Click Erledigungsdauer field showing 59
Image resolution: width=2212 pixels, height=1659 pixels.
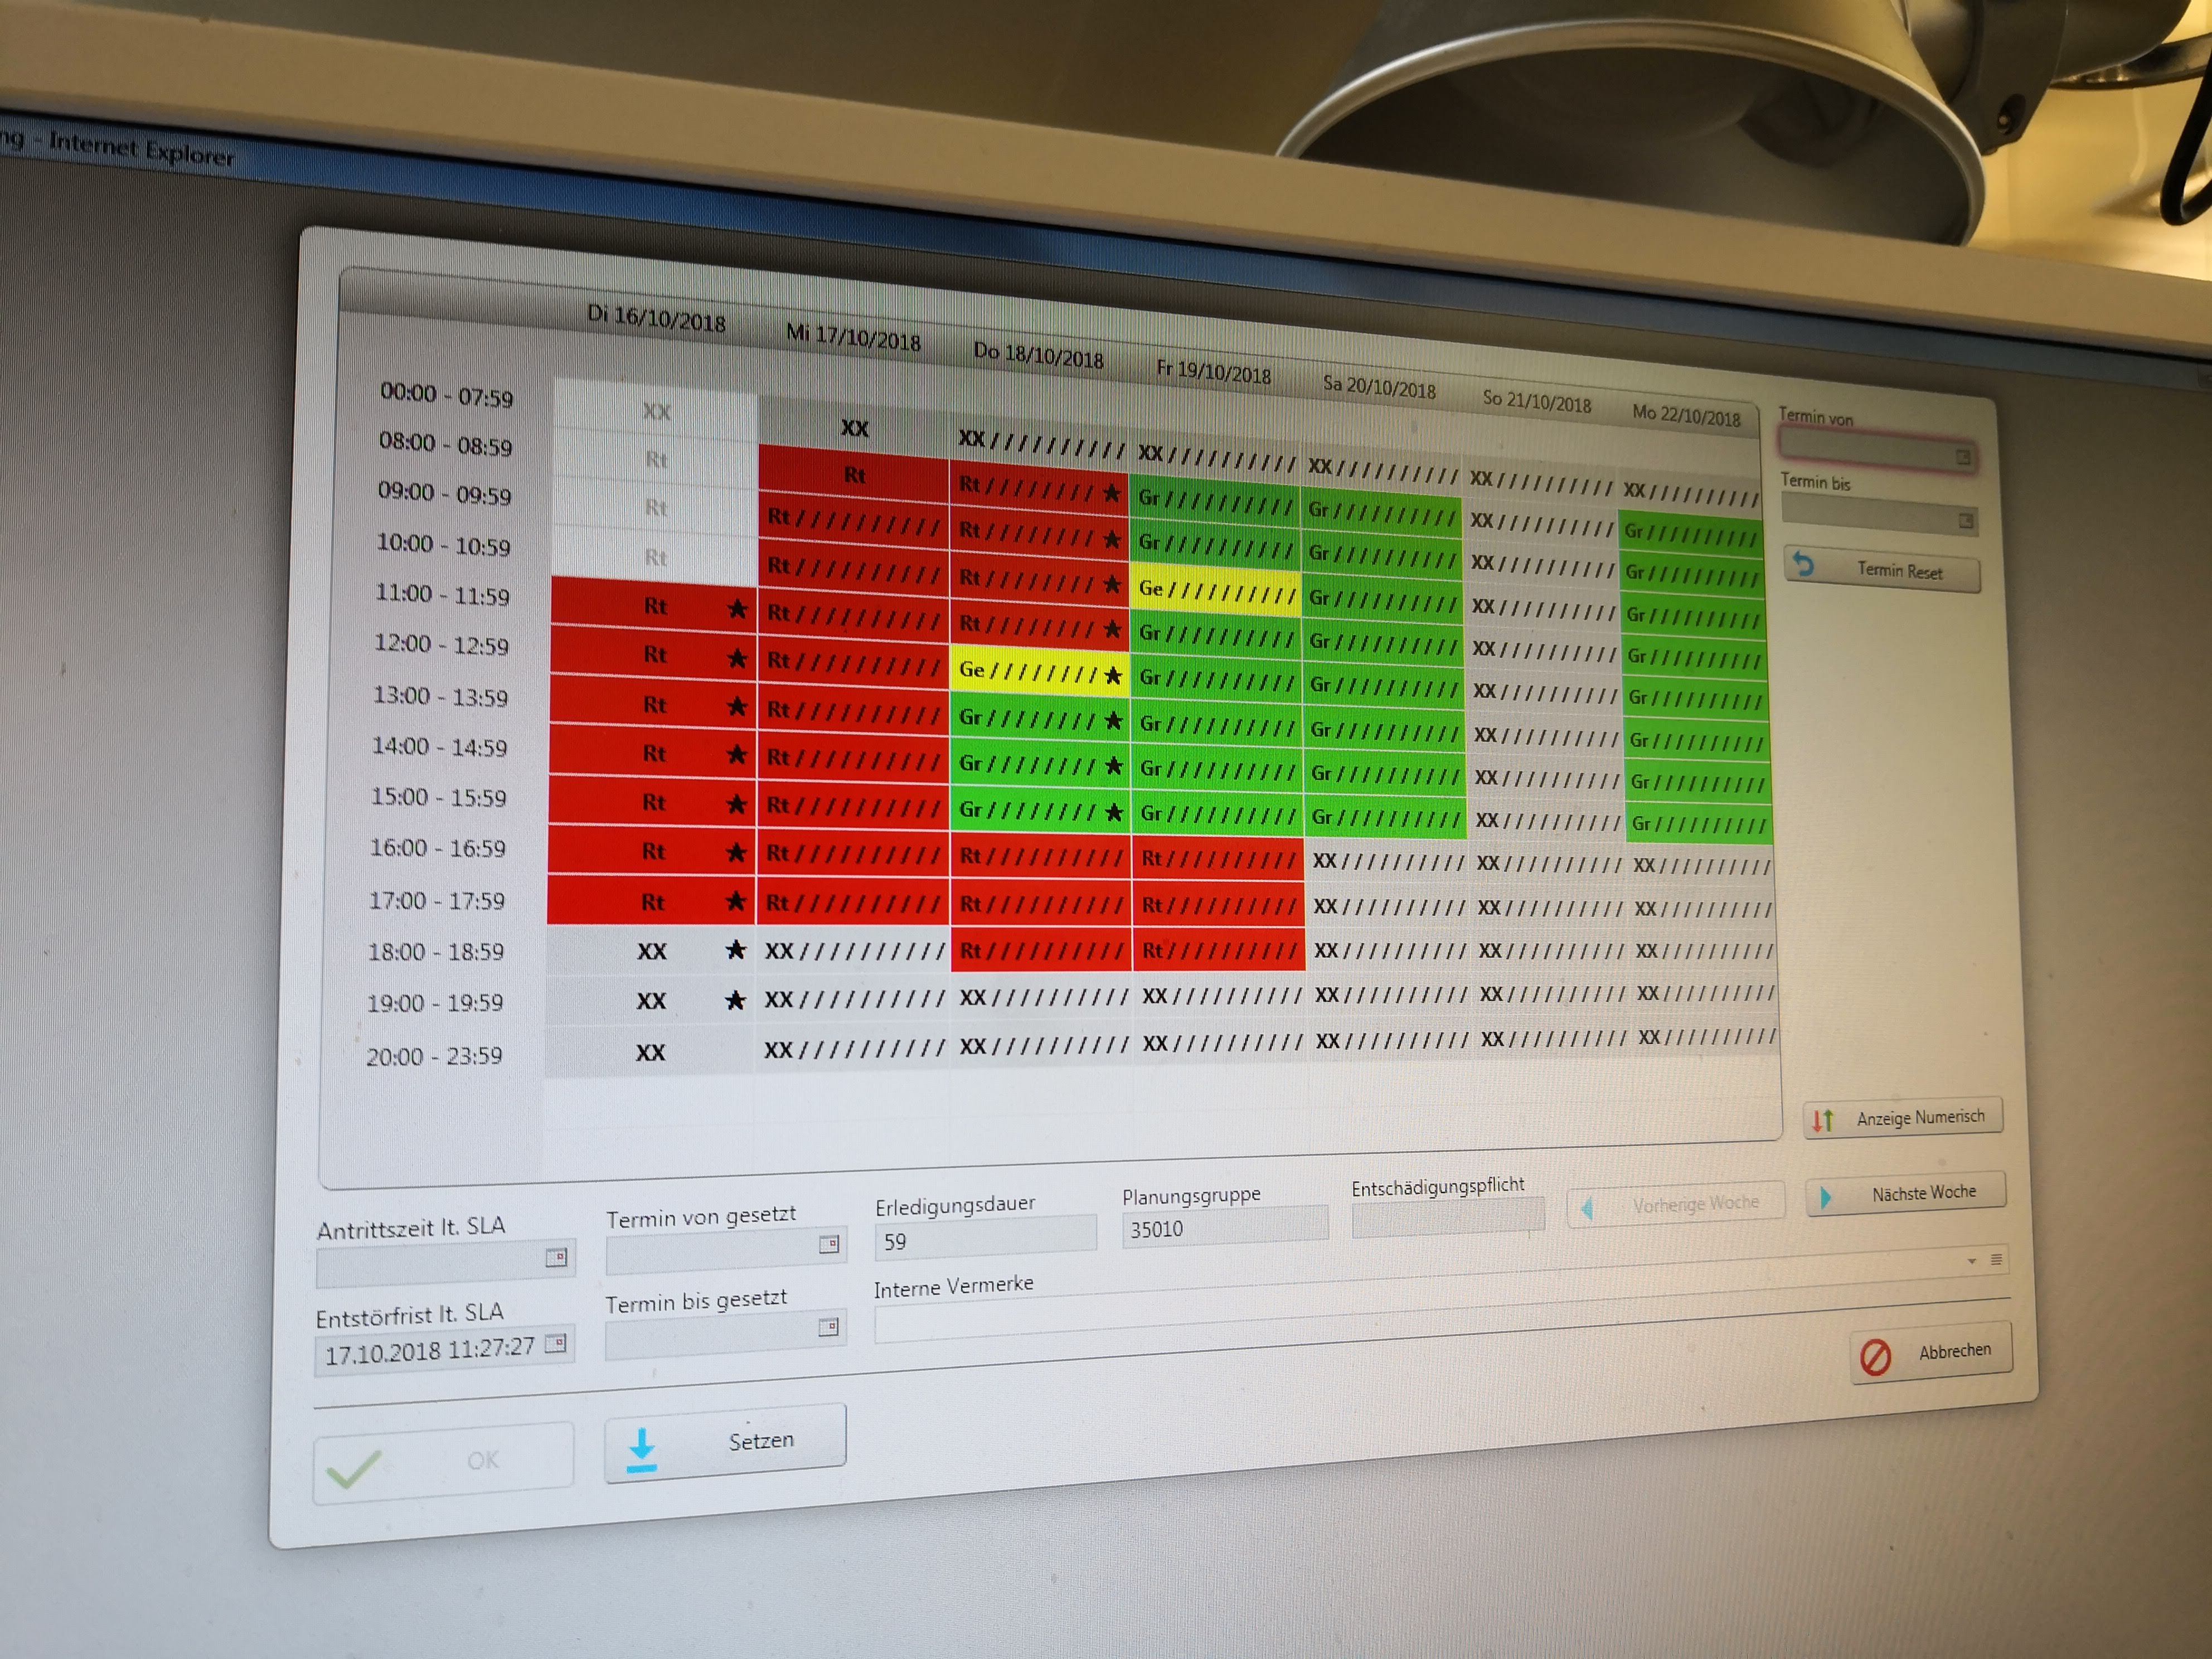click(x=985, y=1237)
